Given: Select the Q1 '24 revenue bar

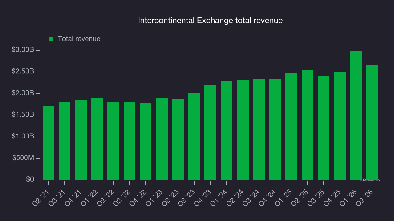Looking at the screenshot, I should tap(227, 130).
